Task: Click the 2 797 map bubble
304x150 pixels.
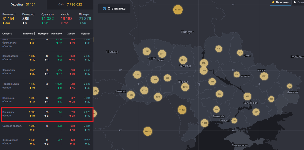Action: (137, 75)
